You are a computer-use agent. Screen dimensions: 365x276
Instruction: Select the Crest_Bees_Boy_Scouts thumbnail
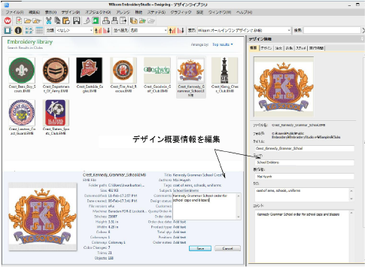tap(22, 71)
